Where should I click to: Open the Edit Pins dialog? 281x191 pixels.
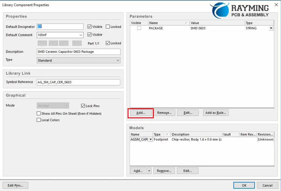point(15,185)
